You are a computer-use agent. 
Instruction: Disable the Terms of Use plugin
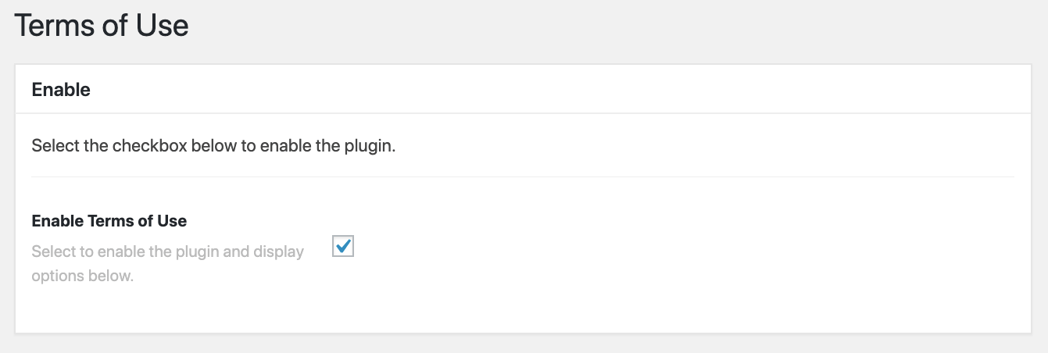click(343, 247)
